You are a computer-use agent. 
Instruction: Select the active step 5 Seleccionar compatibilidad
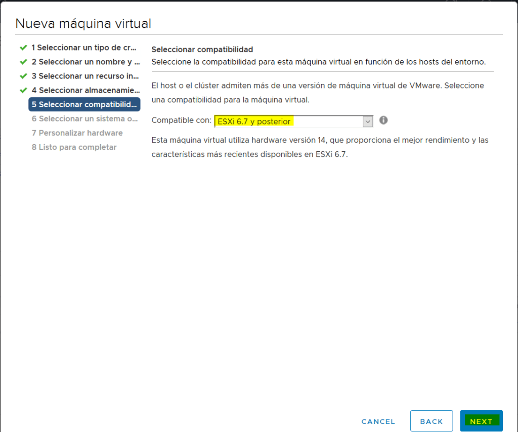(84, 104)
